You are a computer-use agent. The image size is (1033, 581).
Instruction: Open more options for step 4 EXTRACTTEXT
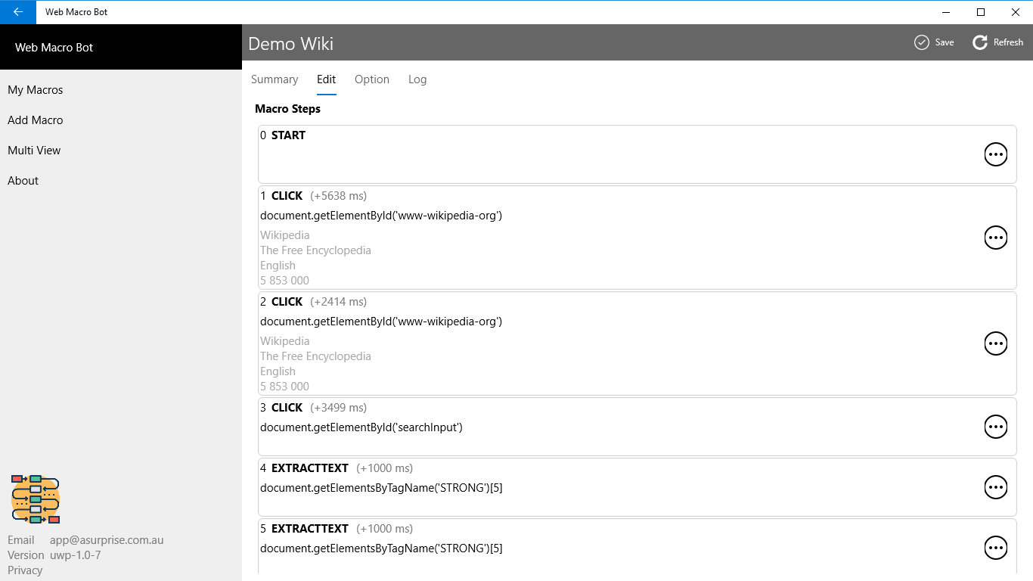pos(996,487)
